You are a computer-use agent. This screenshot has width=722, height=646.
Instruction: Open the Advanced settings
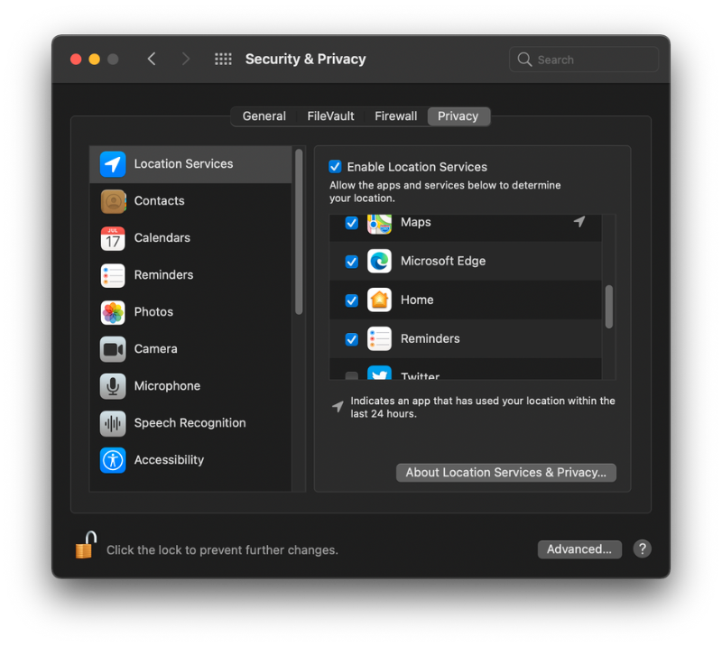click(579, 549)
